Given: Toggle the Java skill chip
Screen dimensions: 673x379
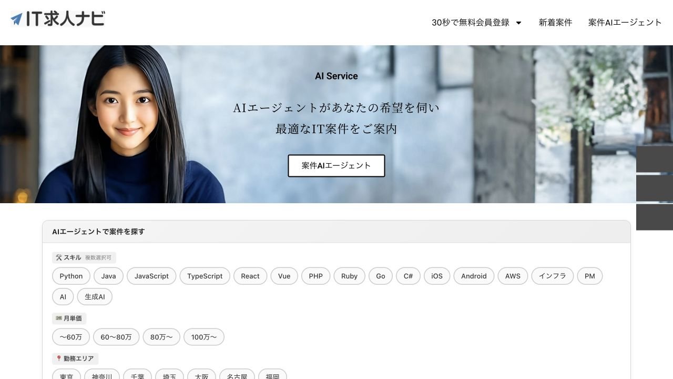Looking at the screenshot, I should [109, 276].
